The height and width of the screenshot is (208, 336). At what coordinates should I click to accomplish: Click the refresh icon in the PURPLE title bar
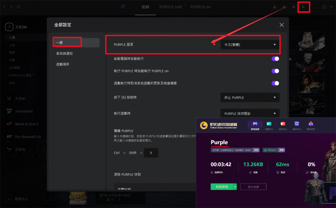tap(18, 7)
